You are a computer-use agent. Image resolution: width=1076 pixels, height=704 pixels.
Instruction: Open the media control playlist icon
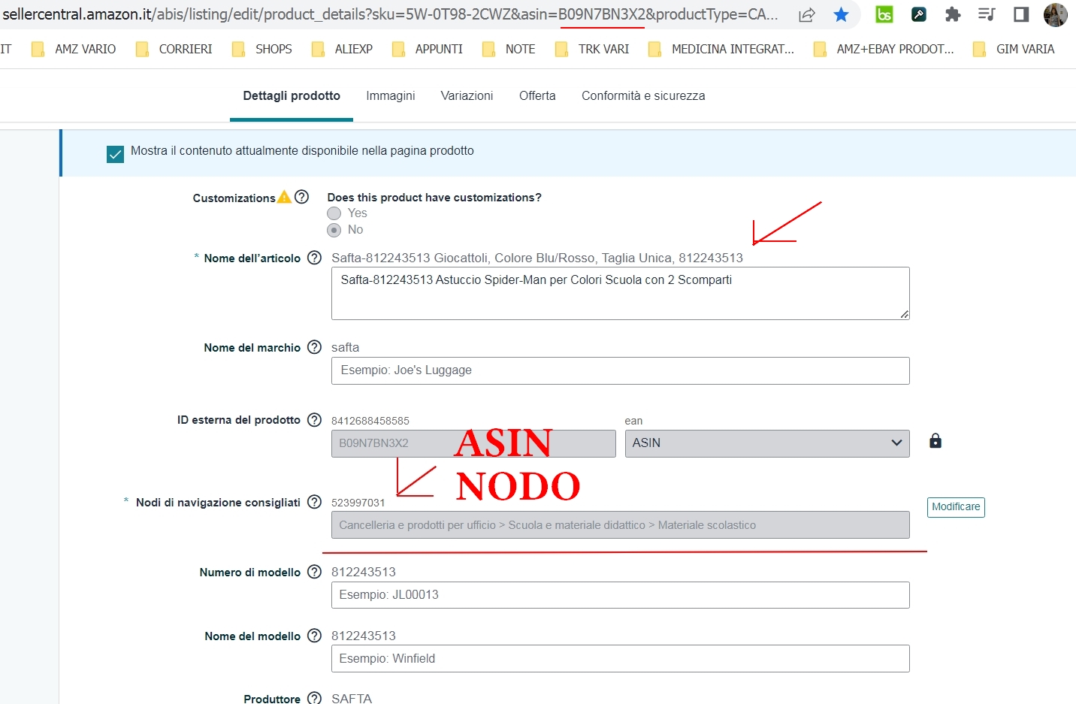click(987, 14)
